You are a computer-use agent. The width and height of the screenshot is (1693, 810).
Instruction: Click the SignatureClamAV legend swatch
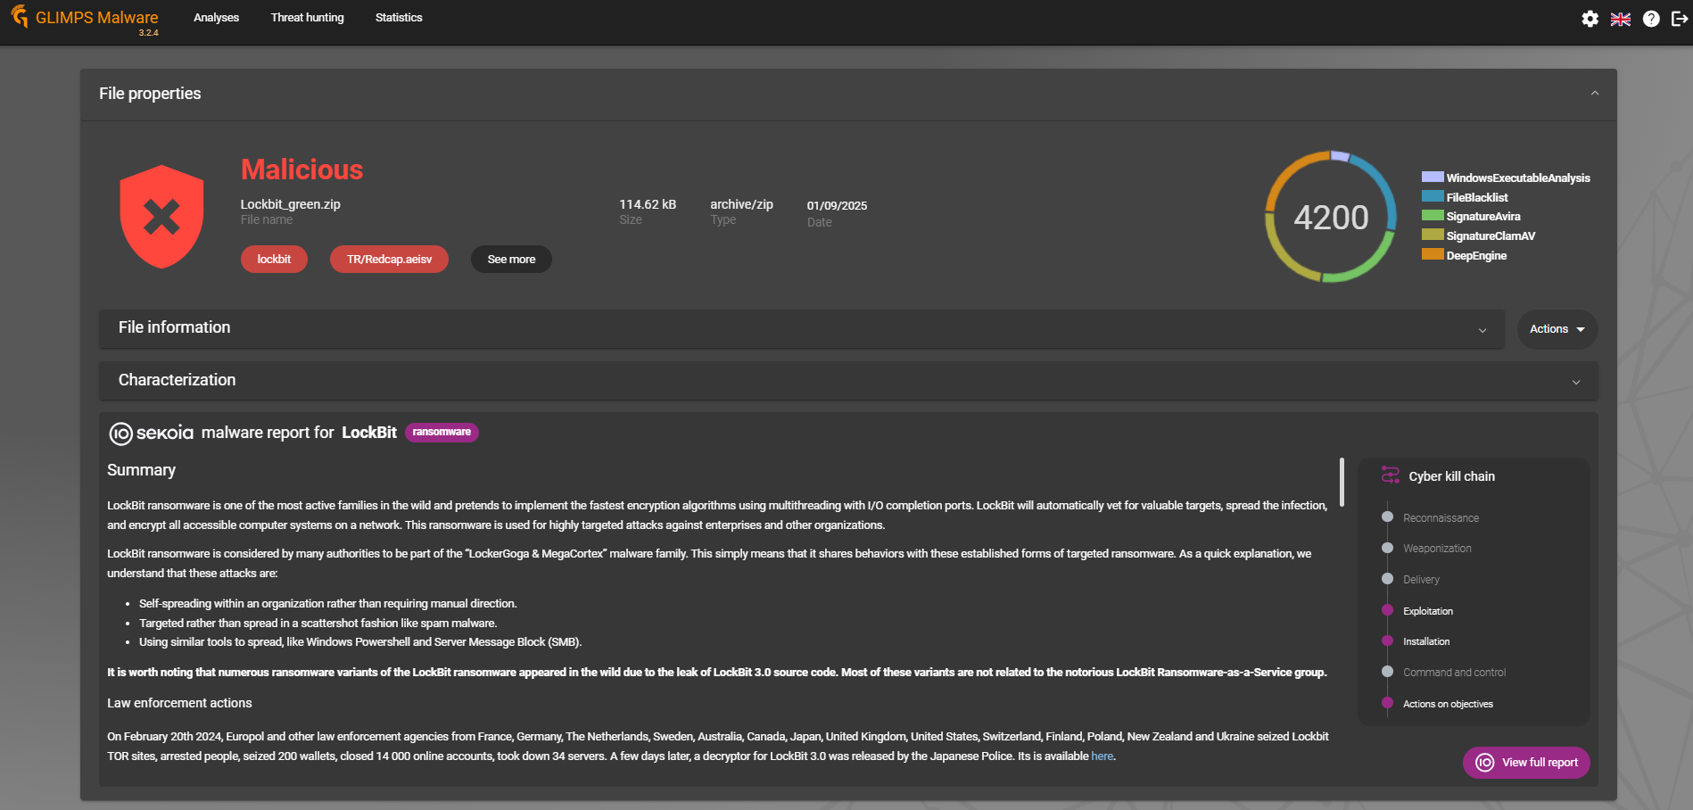[x=1433, y=235]
